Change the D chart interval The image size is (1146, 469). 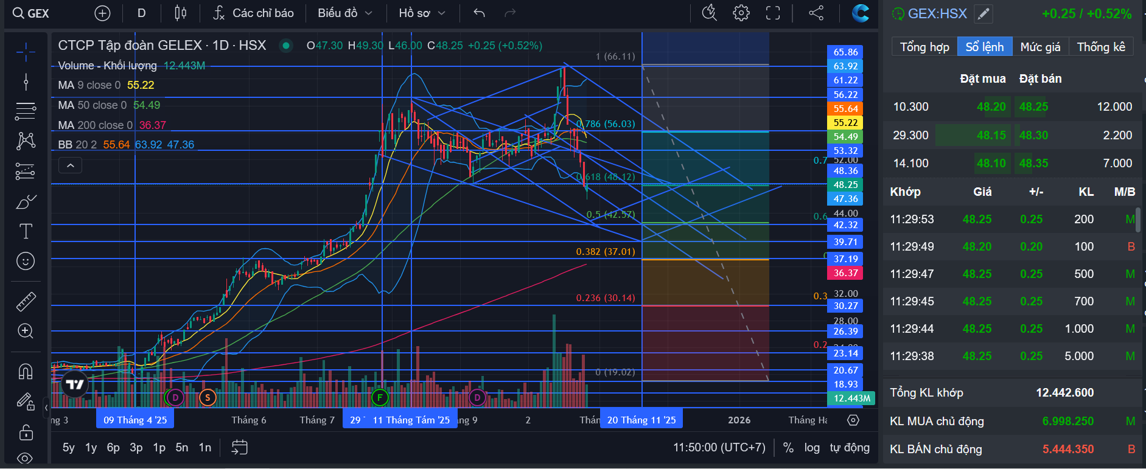click(142, 13)
